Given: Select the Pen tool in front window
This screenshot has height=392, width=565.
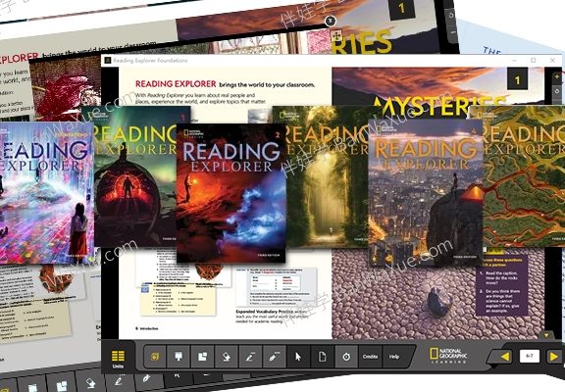Looking at the screenshot, I should pos(250,357).
